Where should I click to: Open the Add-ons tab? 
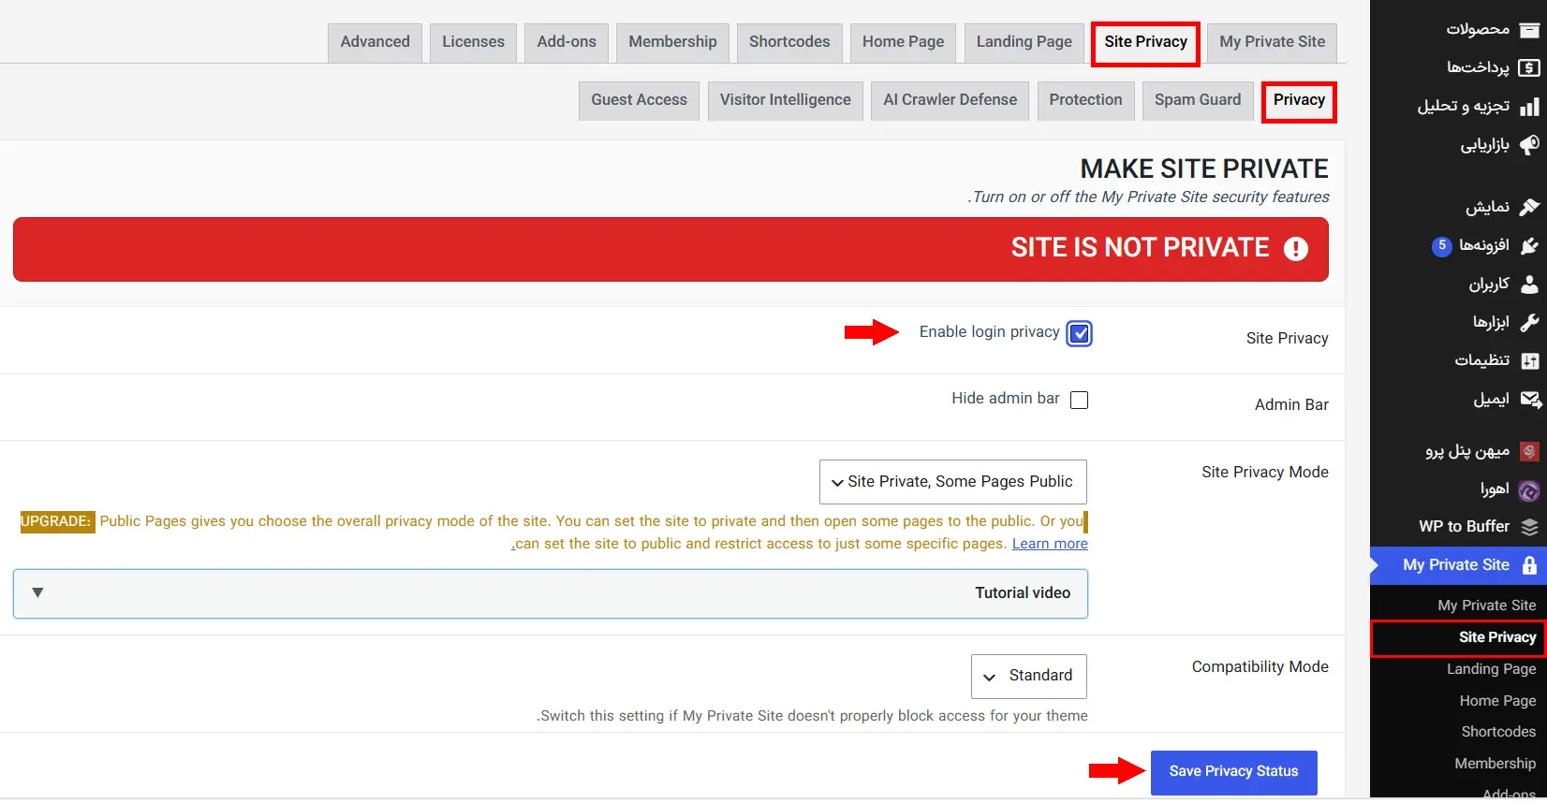click(x=567, y=42)
